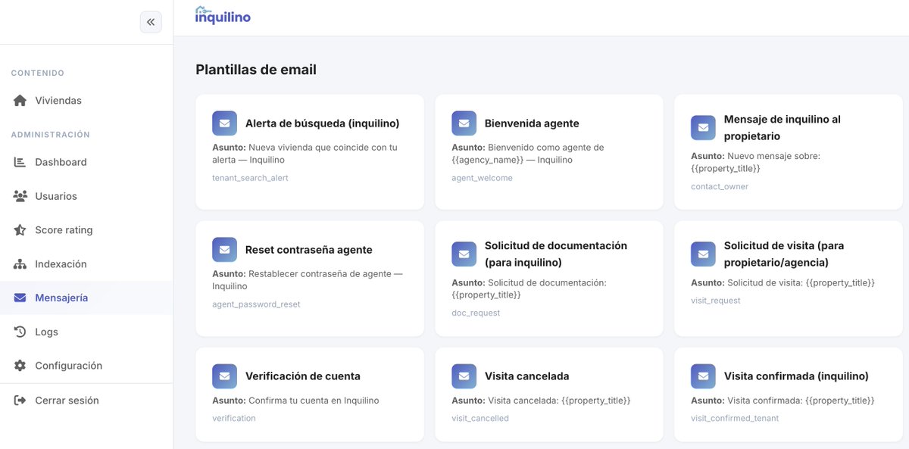Open the Configuración gear icon
This screenshot has width=909, height=449.
[x=18, y=365]
